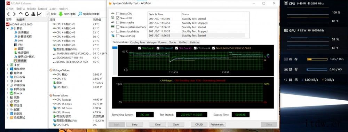Open the Preferences button
Image resolution: width=348 pixels, height=132 pixels.
pos(217,124)
